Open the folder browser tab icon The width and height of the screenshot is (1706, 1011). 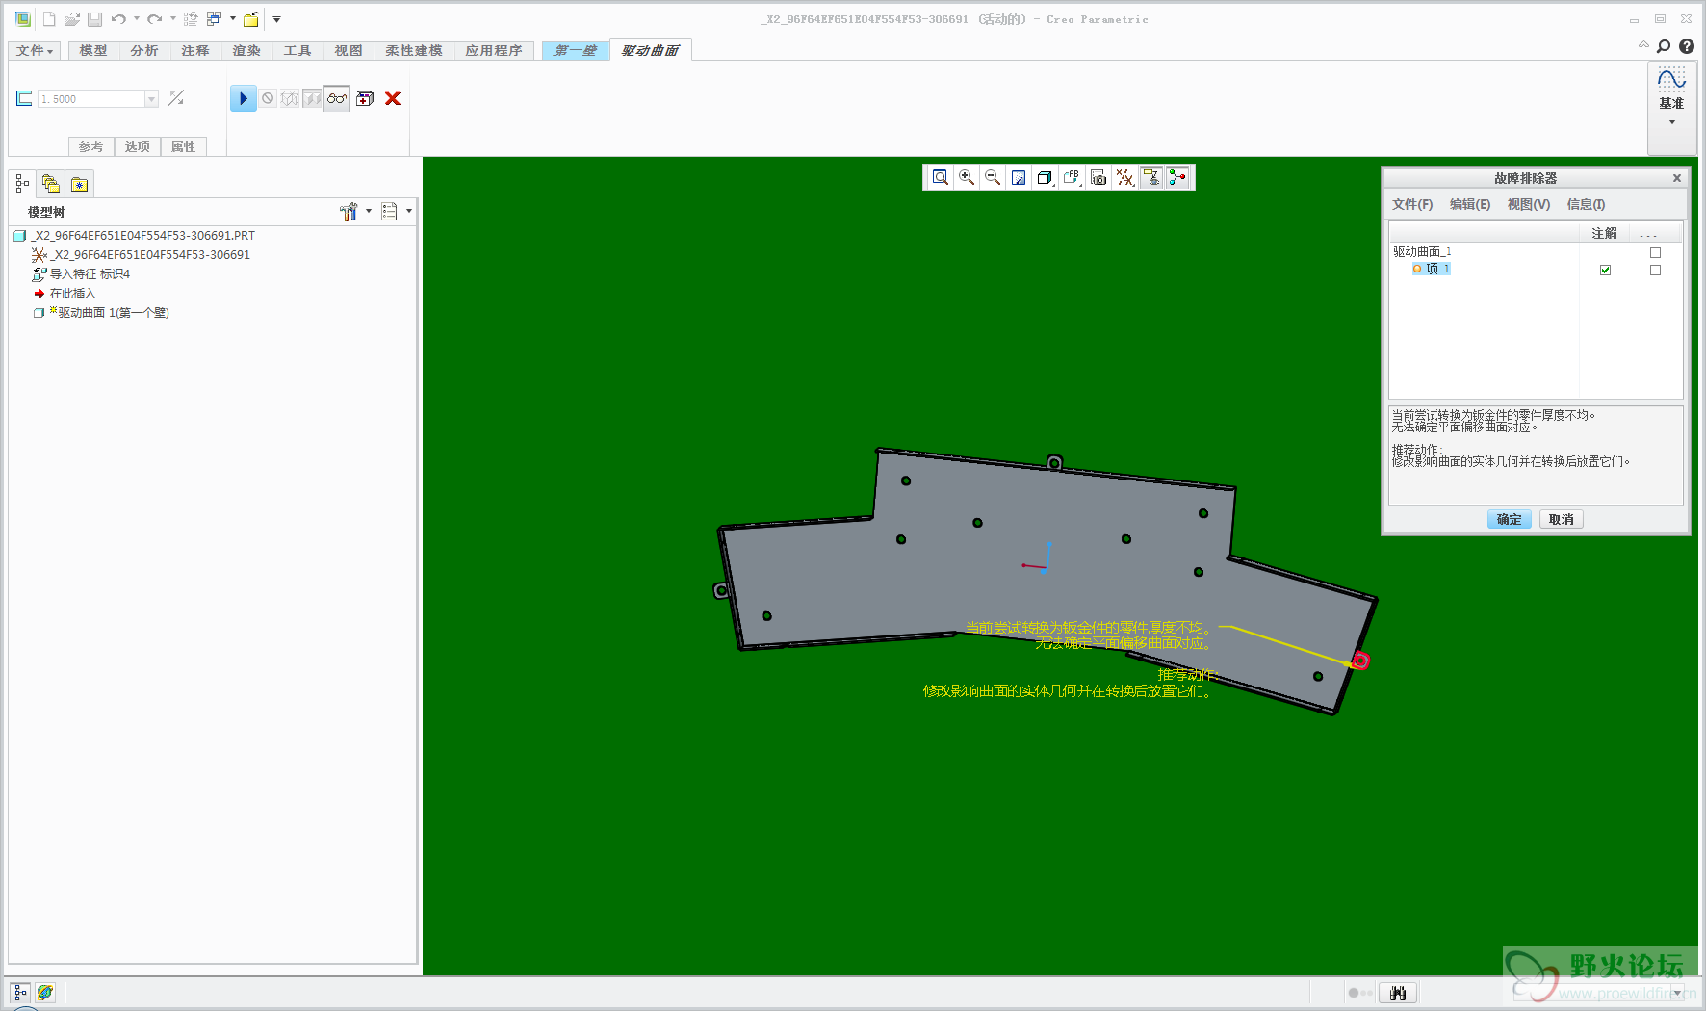coord(51,184)
